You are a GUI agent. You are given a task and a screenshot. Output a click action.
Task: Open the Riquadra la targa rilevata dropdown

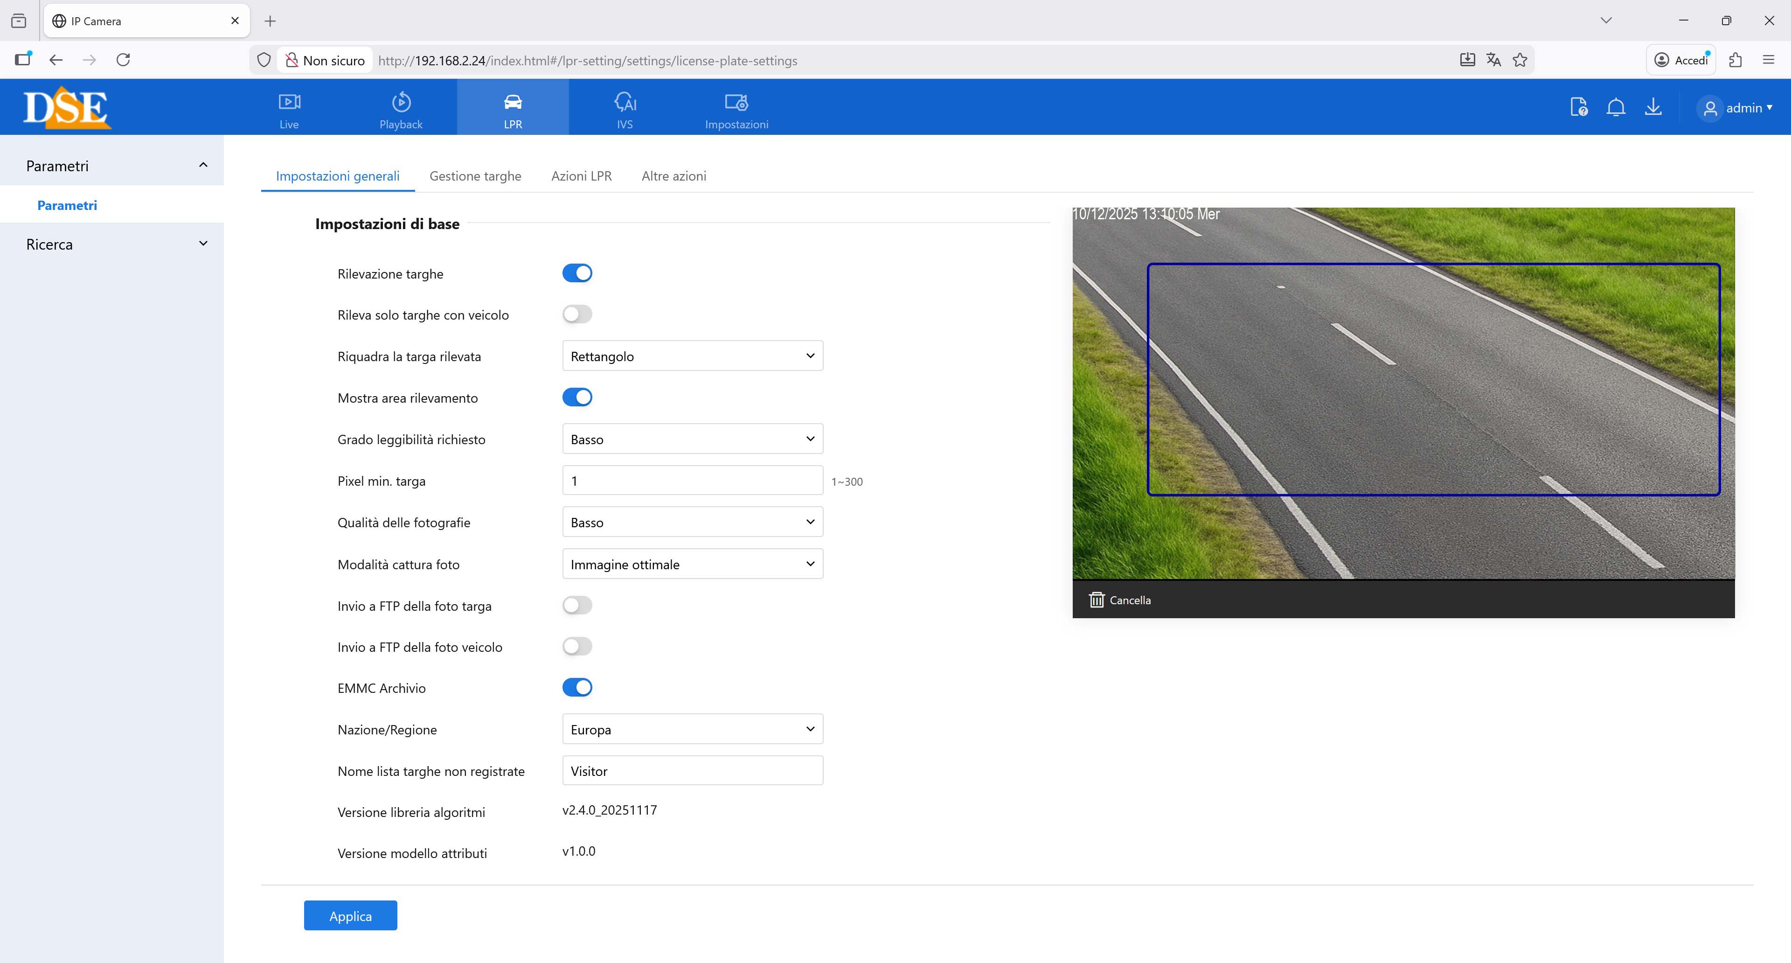pos(692,356)
